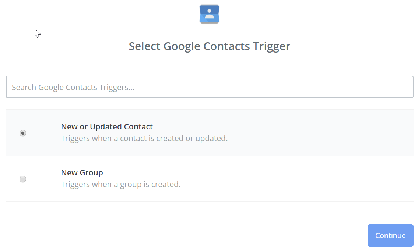Screen dimensions: 418x250
Task: Proceed with the blue Continue button label
Action: coord(390,236)
